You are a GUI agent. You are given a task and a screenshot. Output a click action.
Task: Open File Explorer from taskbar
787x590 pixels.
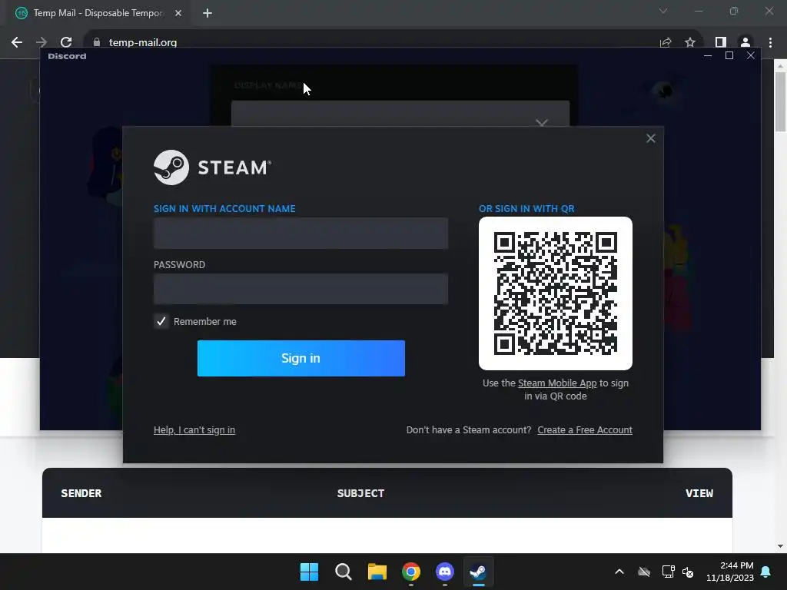point(377,572)
